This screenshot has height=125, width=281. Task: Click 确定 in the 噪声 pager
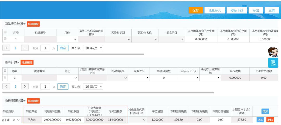pos(63,86)
